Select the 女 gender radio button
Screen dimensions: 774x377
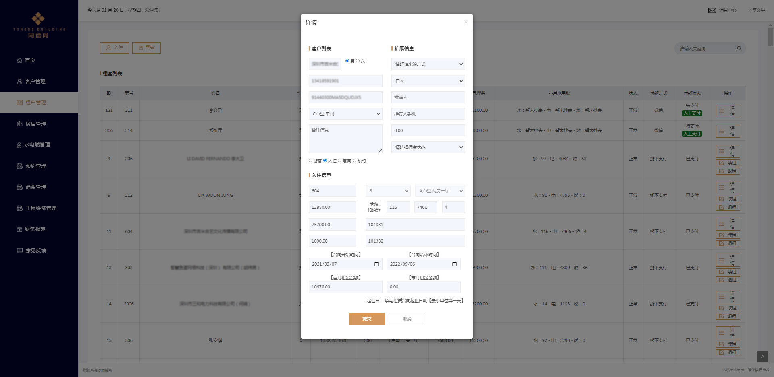point(358,61)
